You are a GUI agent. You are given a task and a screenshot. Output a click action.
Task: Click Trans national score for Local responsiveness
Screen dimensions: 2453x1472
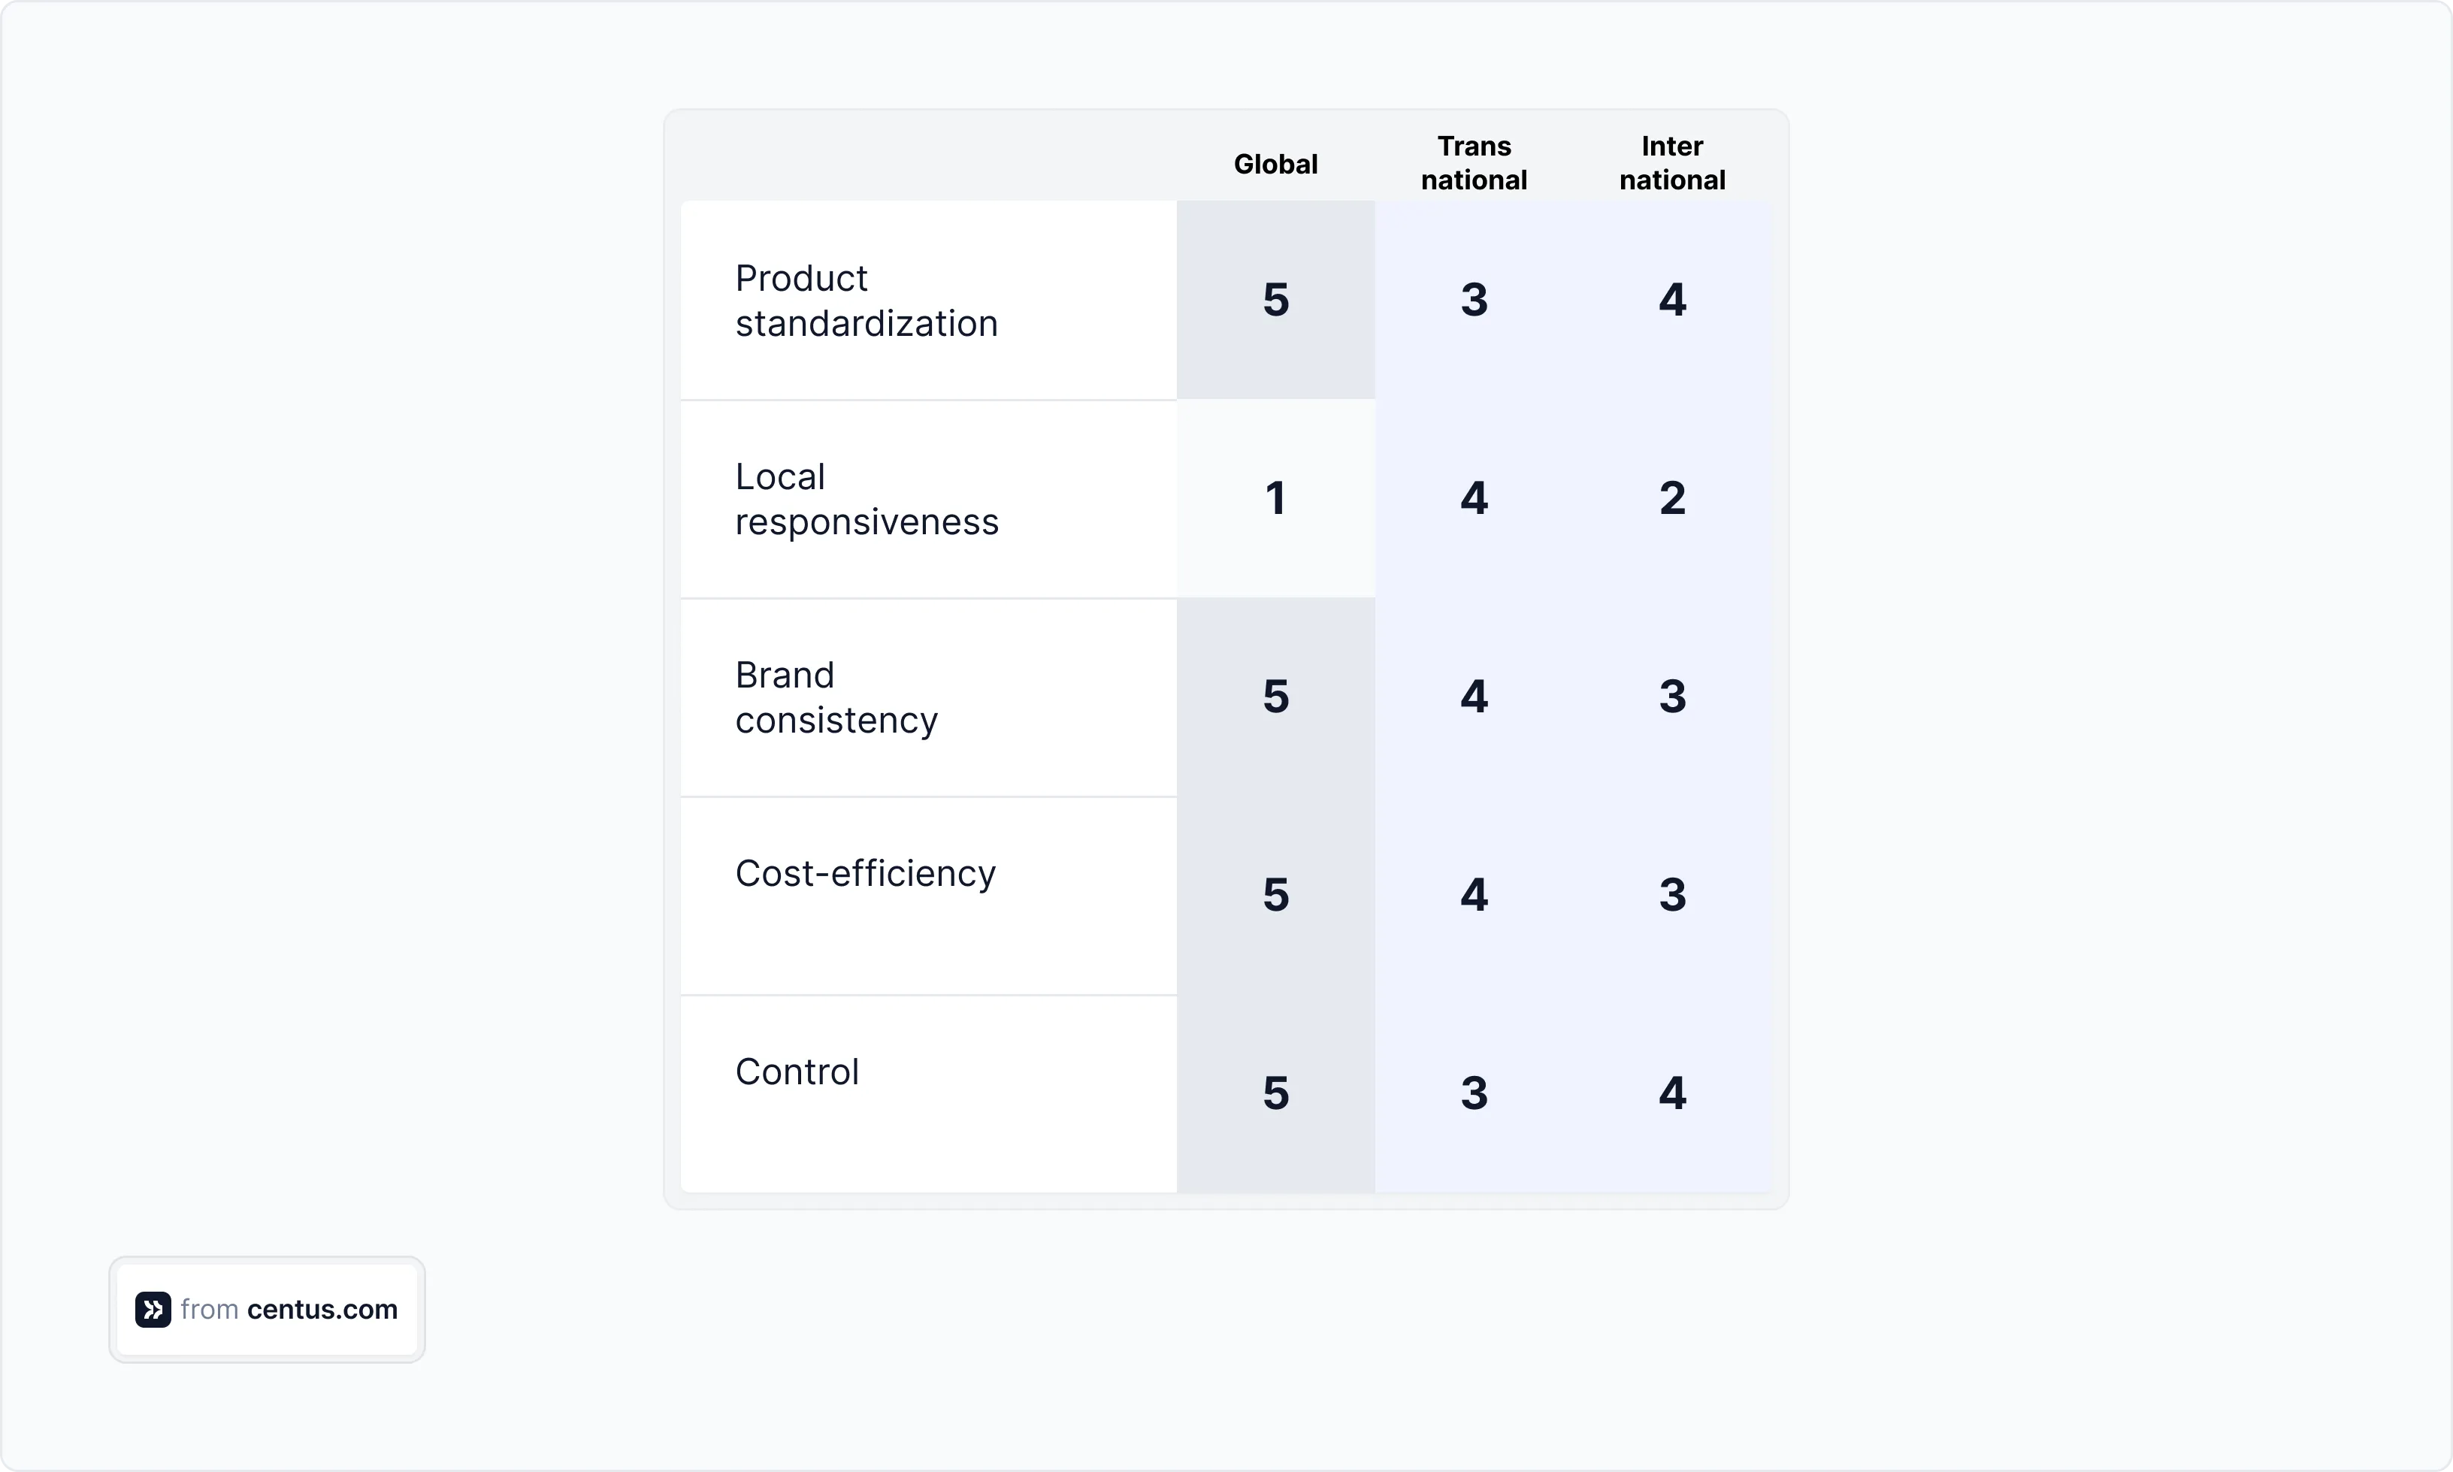pos(1474,498)
